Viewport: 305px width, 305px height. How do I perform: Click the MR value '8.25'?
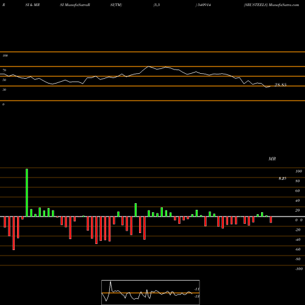[x=282, y=178]
